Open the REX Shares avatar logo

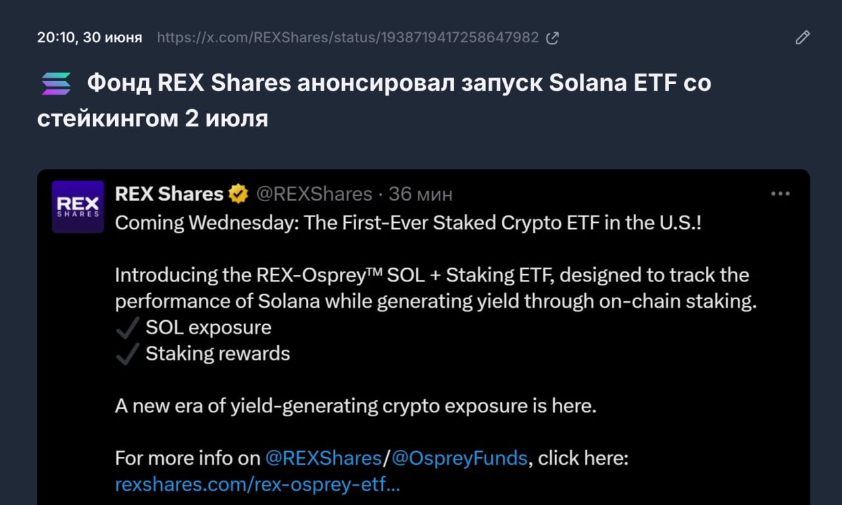point(78,206)
